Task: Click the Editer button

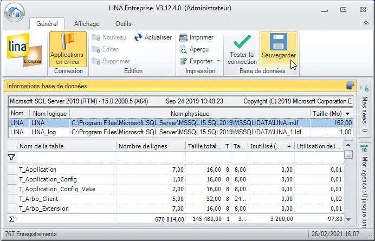Action: pyautogui.click(x=105, y=49)
